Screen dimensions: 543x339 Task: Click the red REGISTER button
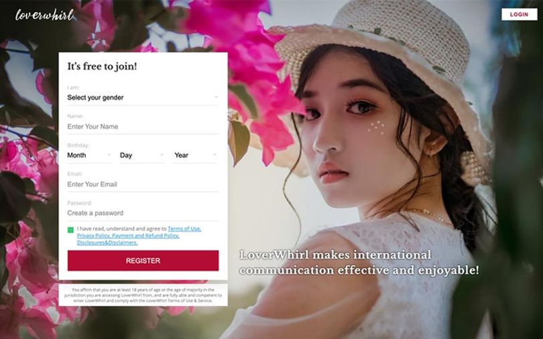point(143,261)
